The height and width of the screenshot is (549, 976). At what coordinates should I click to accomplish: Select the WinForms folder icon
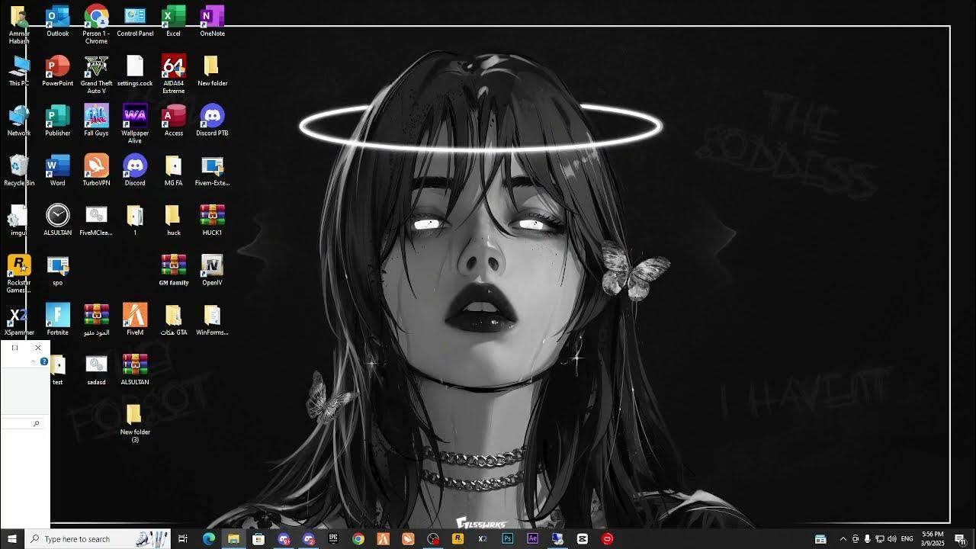pos(212,319)
